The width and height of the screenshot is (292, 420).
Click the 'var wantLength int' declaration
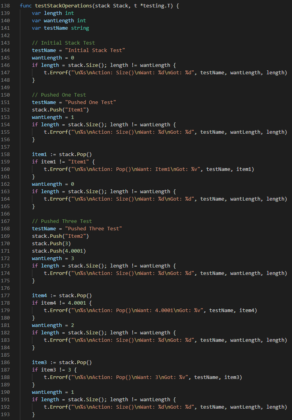click(x=59, y=21)
